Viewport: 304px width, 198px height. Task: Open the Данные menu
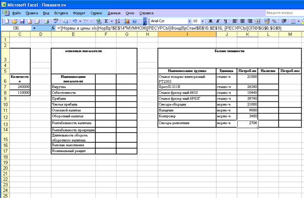[114, 13]
